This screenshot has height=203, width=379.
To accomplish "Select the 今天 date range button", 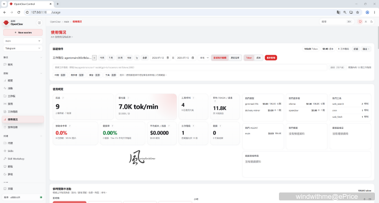I will [102, 58].
